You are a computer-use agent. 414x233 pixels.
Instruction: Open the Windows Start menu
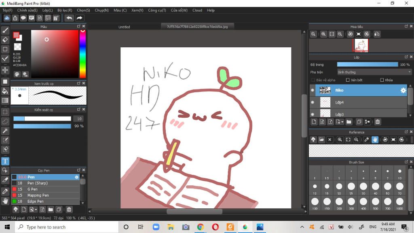pyautogui.click(x=7, y=227)
